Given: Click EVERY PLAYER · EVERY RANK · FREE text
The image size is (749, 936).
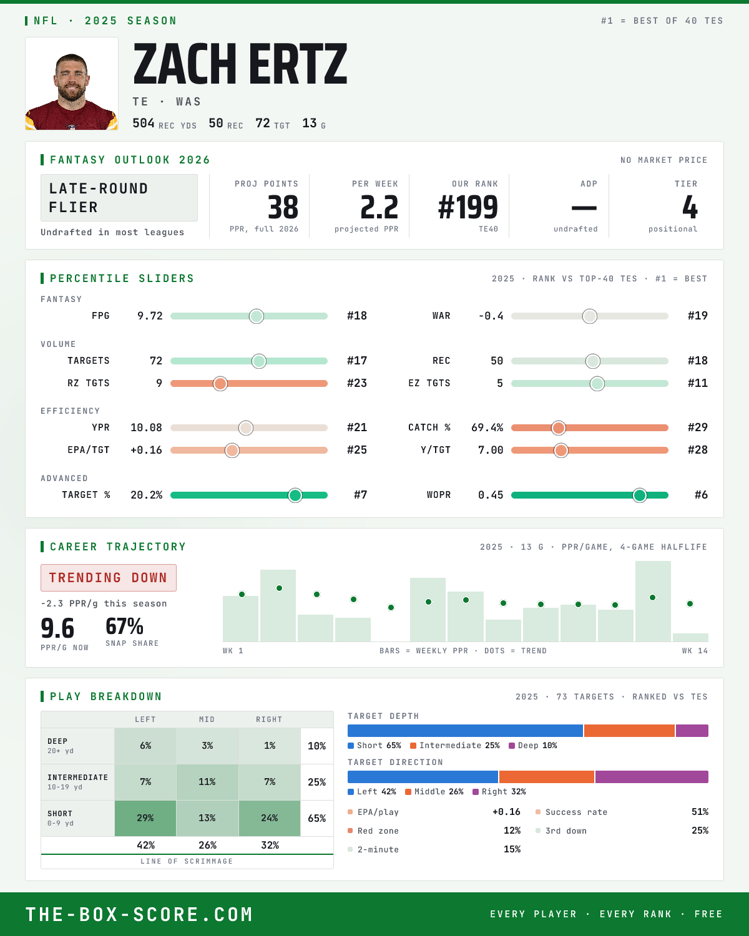Looking at the screenshot, I should point(606,914).
